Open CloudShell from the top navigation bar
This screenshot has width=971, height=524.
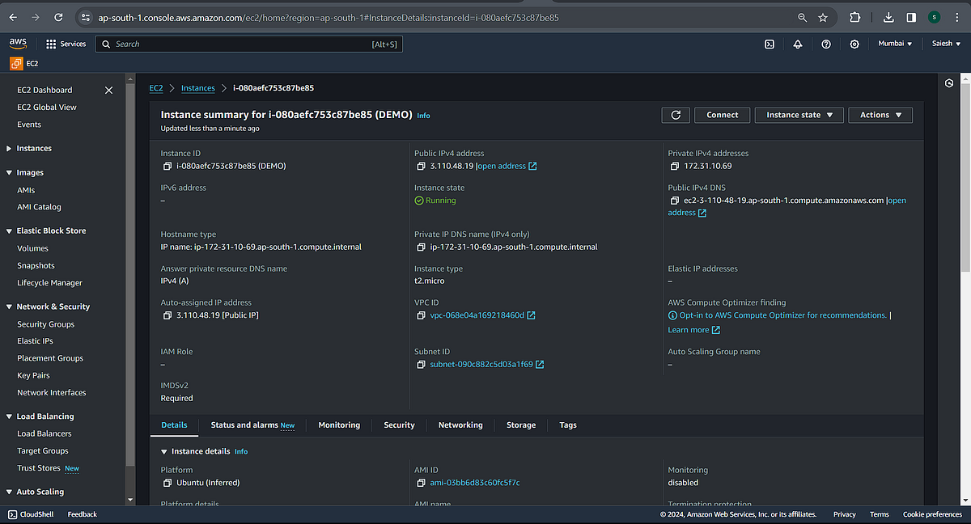[x=770, y=44]
